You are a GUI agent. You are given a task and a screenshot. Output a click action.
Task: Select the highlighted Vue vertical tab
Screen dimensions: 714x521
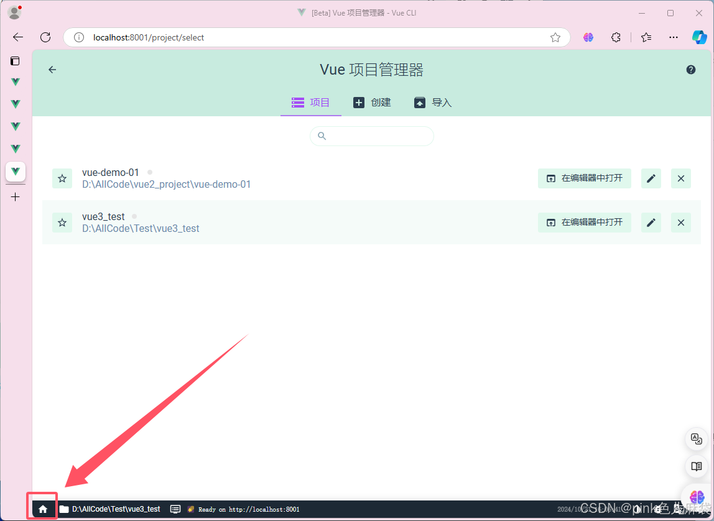pos(16,172)
